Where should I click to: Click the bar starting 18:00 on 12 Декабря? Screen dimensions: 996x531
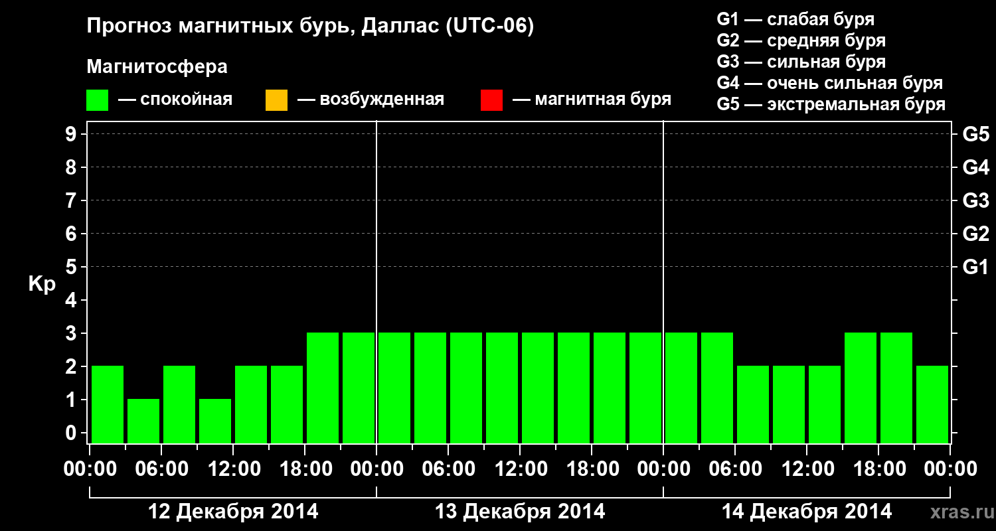click(x=323, y=388)
